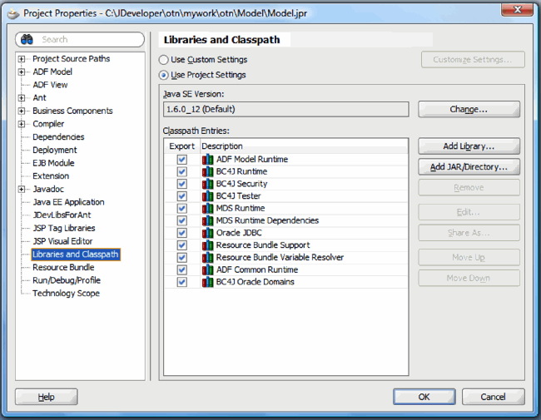Click the Java SE Version field
The width and height of the screenshot is (541, 420).
(286, 109)
